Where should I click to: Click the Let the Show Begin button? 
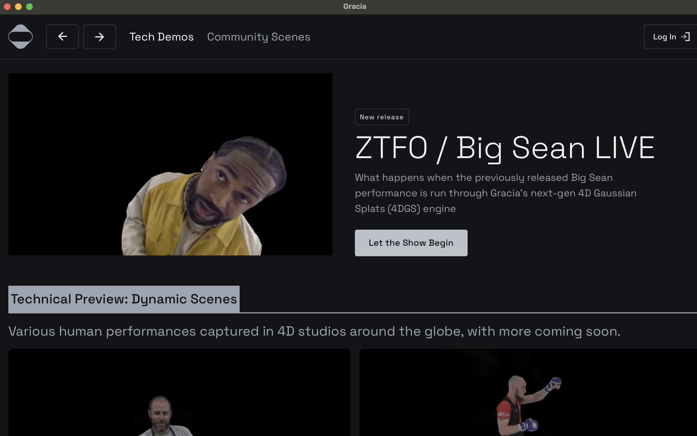click(411, 243)
